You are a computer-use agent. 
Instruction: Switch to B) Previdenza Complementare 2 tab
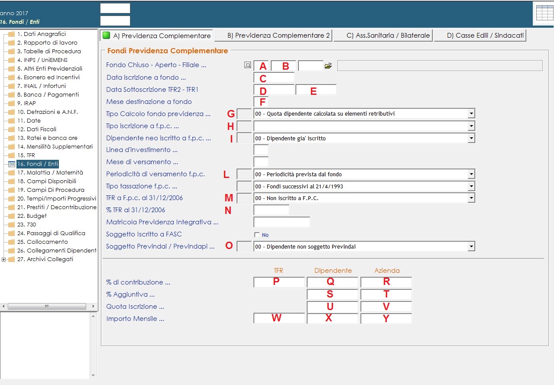(273, 36)
